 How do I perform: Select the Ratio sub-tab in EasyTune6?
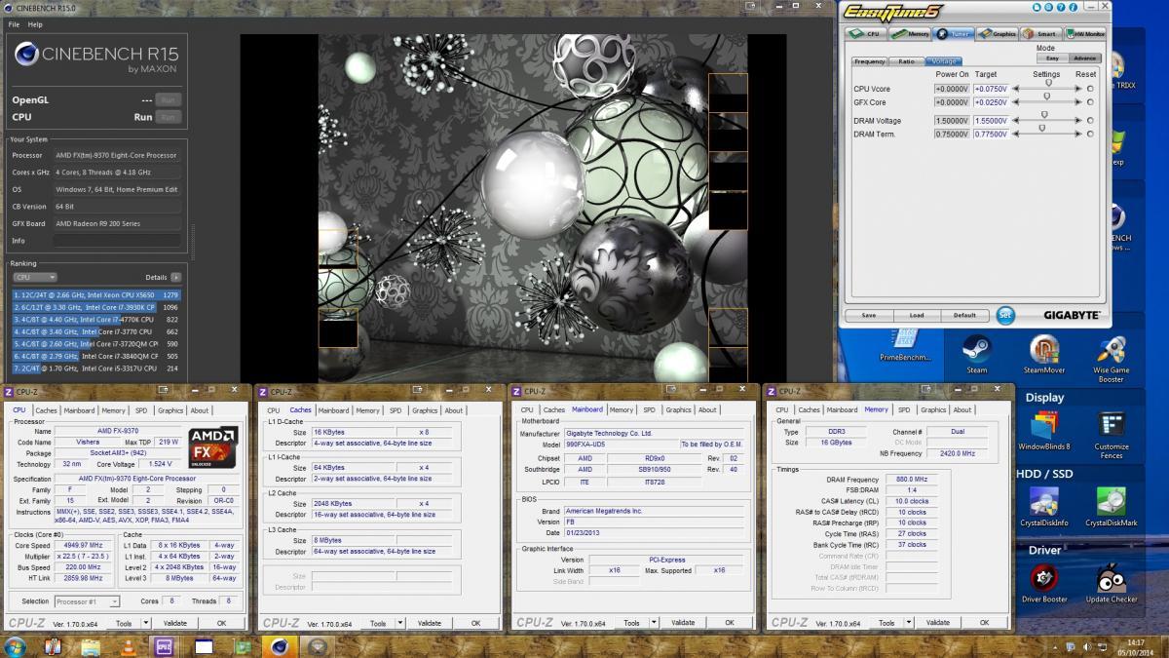pyautogui.click(x=906, y=61)
